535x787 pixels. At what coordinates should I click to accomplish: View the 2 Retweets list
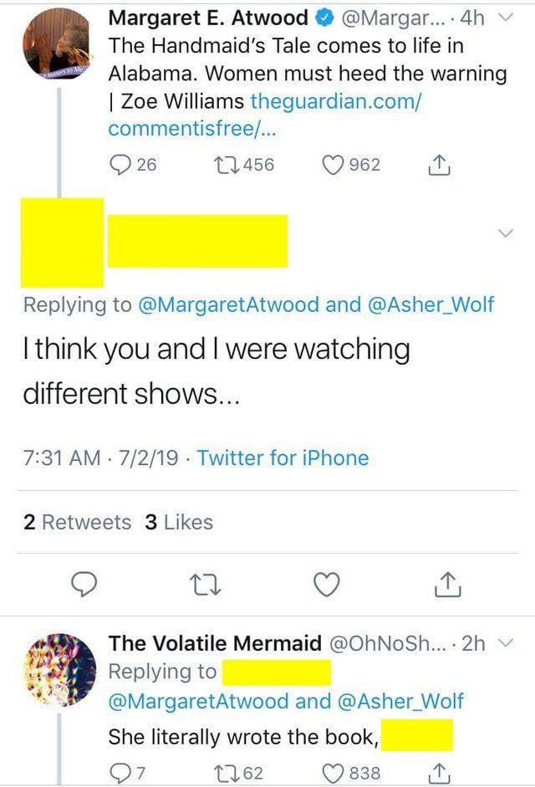click(77, 522)
